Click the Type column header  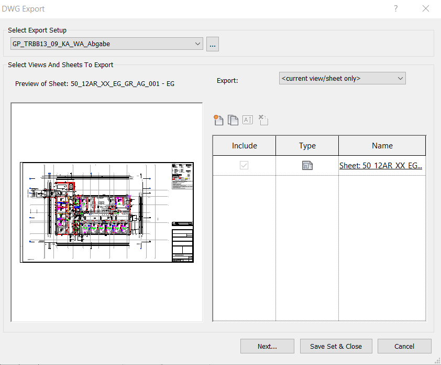tap(307, 145)
